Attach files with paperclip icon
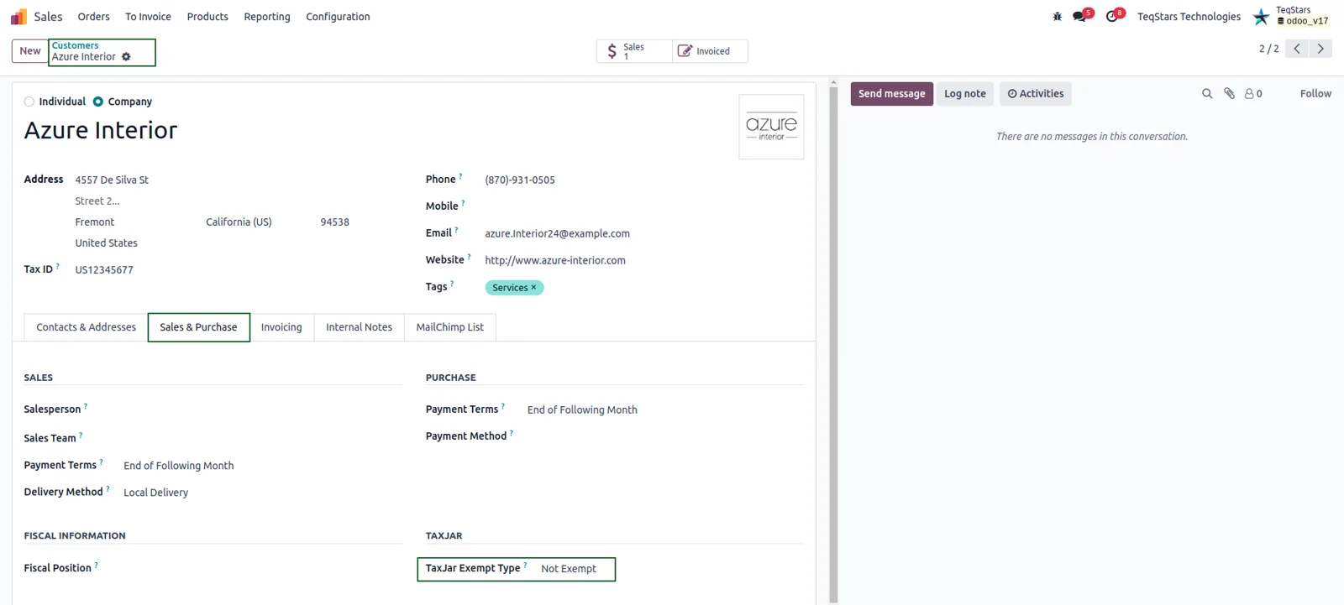The height and width of the screenshot is (605, 1344). click(1229, 94)
